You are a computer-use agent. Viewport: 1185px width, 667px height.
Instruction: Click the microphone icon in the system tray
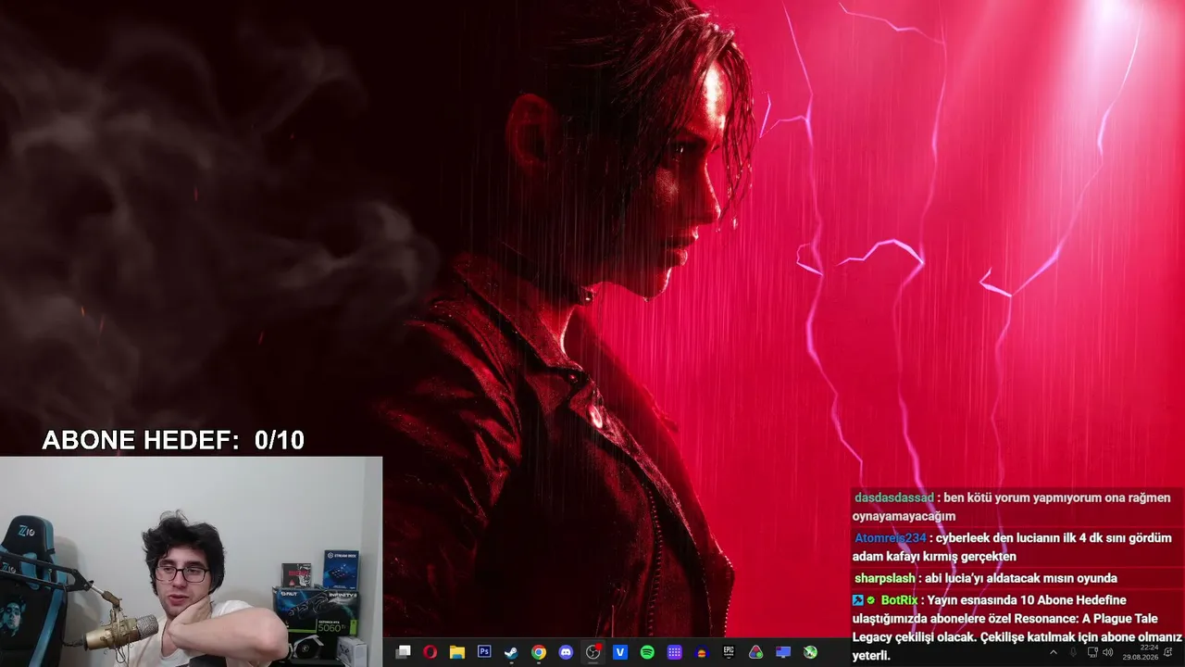(x=1074, y=652)
